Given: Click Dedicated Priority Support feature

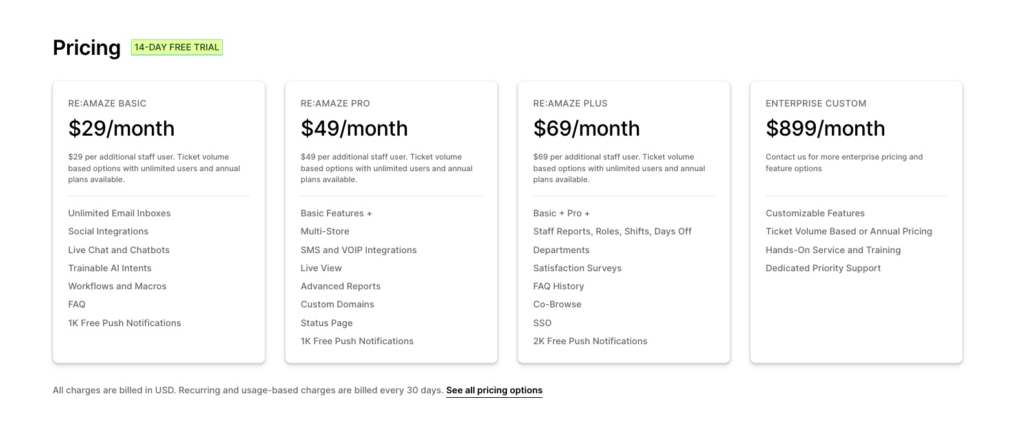Looking at the screenshot, I should pyautogui.click(x=823, y=268).
